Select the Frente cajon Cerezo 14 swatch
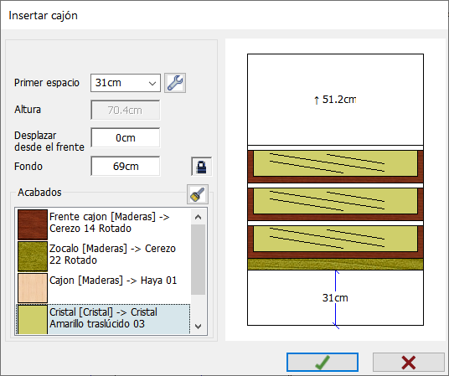The width and height of the screenshot is (449, 376). 33,224
